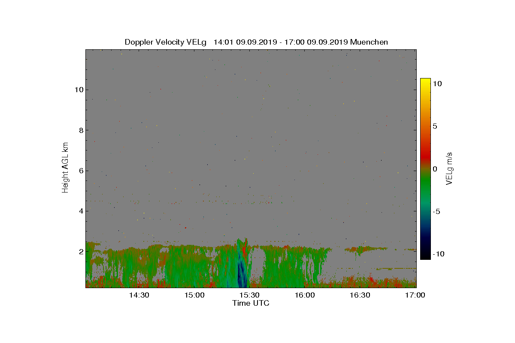The height and width of the screenshot is (343, 515).
Task: Click the '17:00' time tick label
Action: pyautogui.click(x=415, y=295)
